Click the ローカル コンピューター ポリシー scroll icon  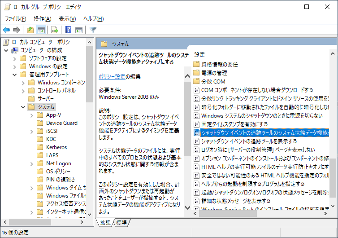point(6,42)
